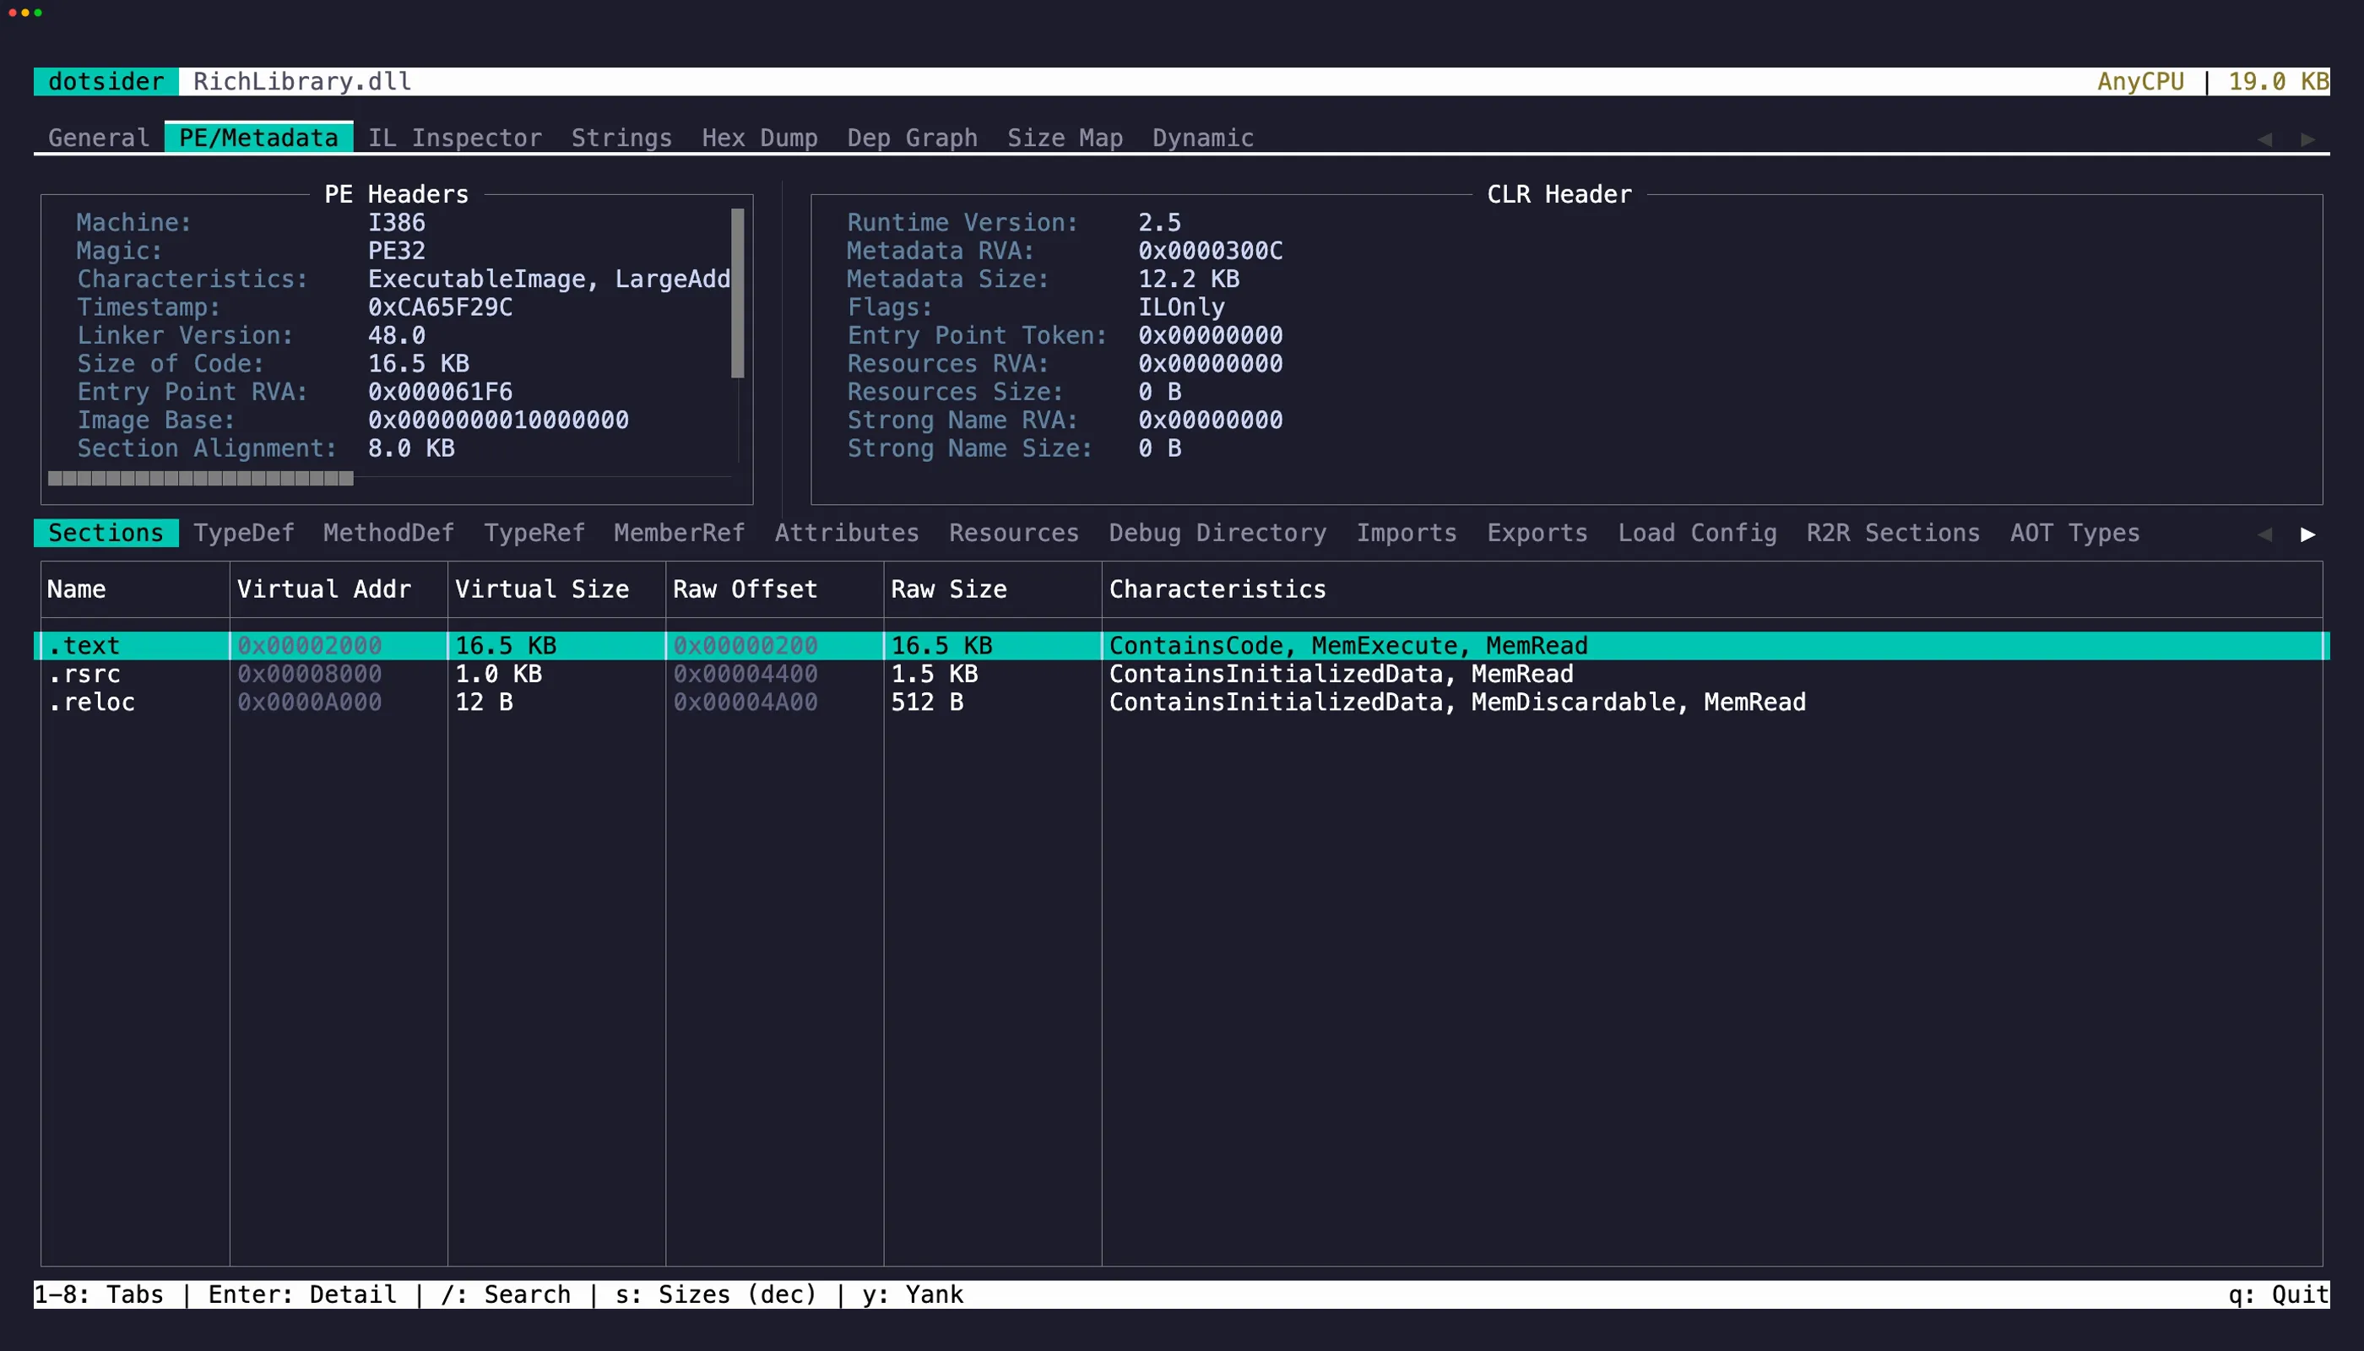Switch to the Resources sub-tab

[x=1014, y=534]
